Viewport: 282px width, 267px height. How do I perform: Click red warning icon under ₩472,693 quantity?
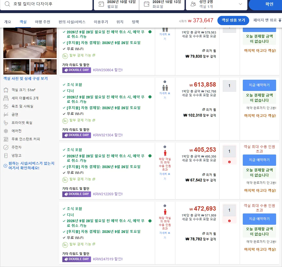[229, 221]
